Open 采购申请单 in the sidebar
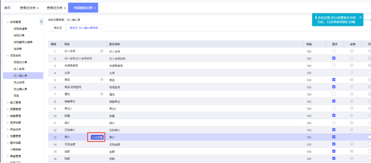This screenshot has width=371, height=163. [x=21, y=29]
